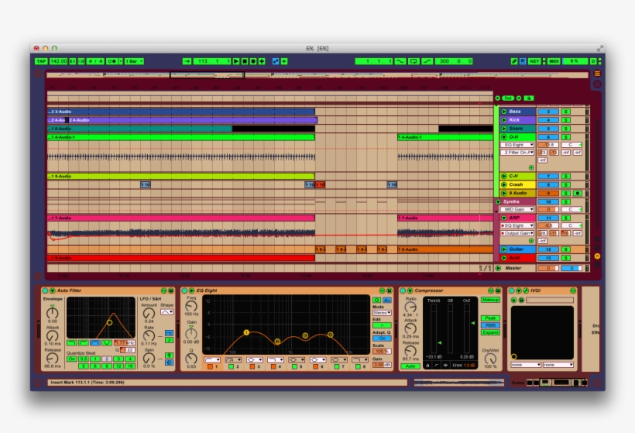This screenshot has height=433, width=635.
Task: Collapse the Synths group track
Action: pos(498,201)
